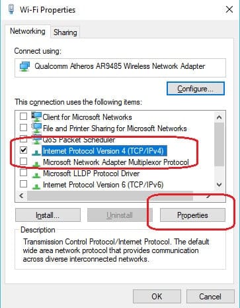Select Internet Protocol Version 6 protocol icon
The width and height of the screenshot is (240, 308).
pos(36,186)
